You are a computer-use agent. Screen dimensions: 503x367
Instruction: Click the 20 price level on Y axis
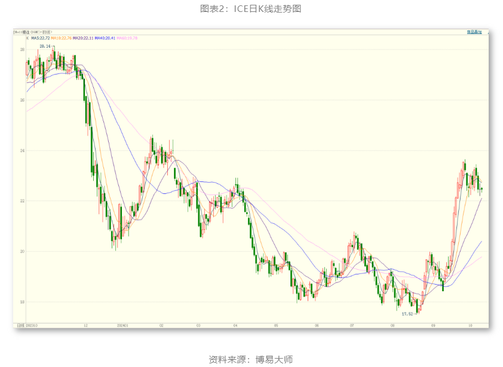pos(22,251)
